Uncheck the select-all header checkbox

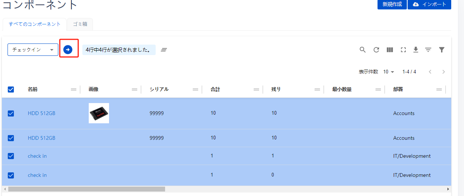pyautogui.click(x=11, y=89)
